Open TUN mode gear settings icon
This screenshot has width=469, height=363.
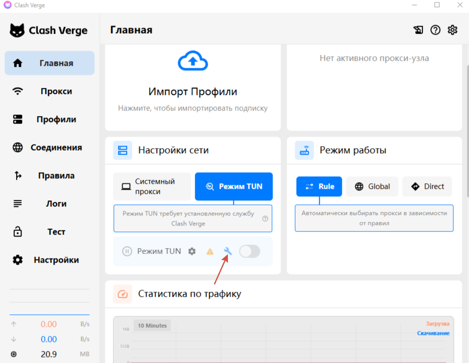192,251
